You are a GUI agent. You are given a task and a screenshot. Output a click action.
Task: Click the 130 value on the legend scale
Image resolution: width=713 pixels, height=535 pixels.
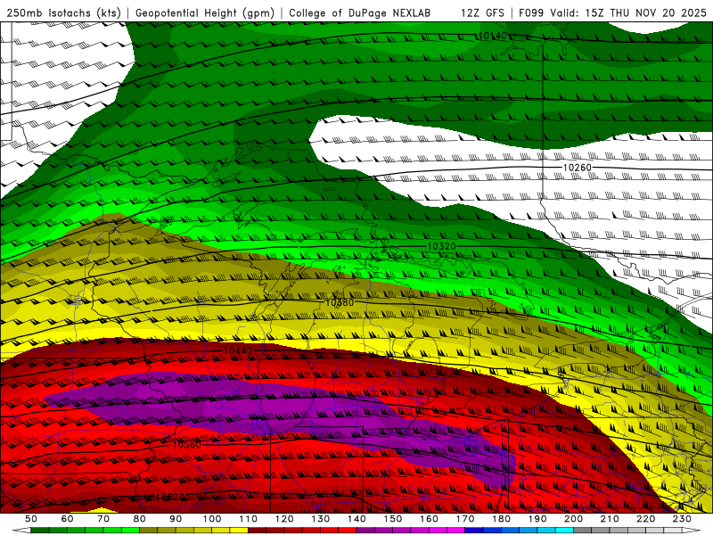(321, 519)
